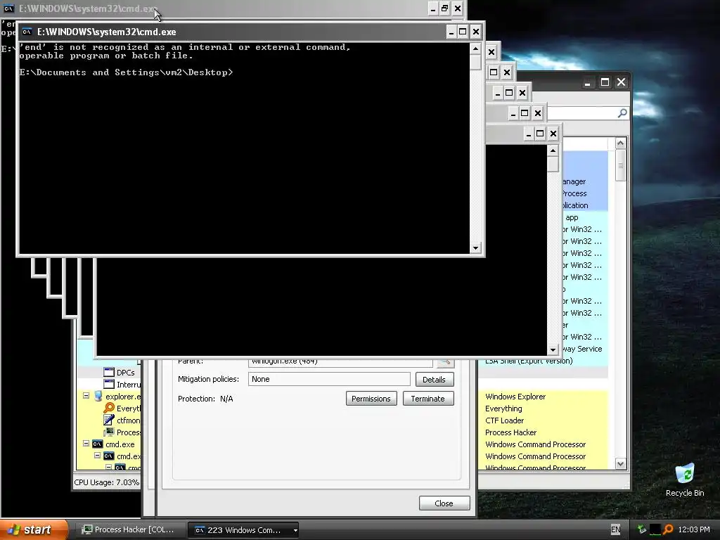Click the Mitigation policies field showing None
The height and width of the screenshot is (540, 720).
click(x=329, y=379)
